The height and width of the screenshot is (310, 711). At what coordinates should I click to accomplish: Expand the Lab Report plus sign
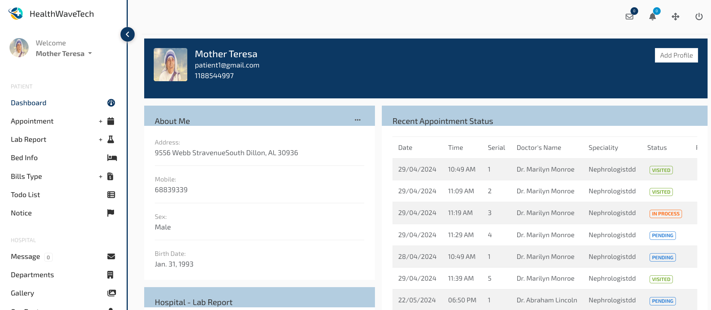coord(101,140)
